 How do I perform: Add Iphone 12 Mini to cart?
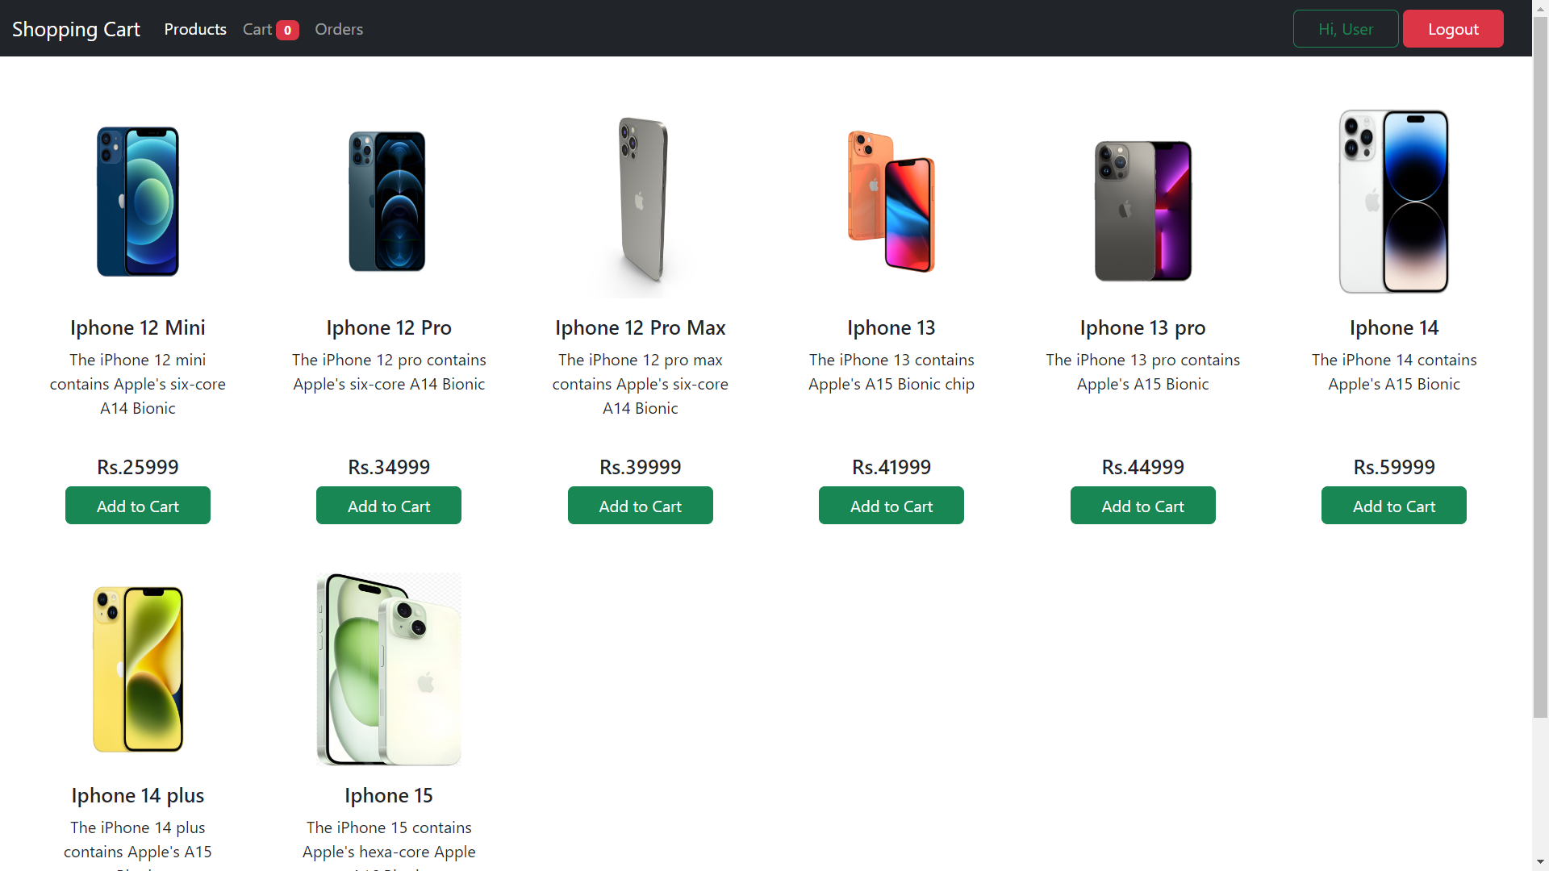point(138,506)
